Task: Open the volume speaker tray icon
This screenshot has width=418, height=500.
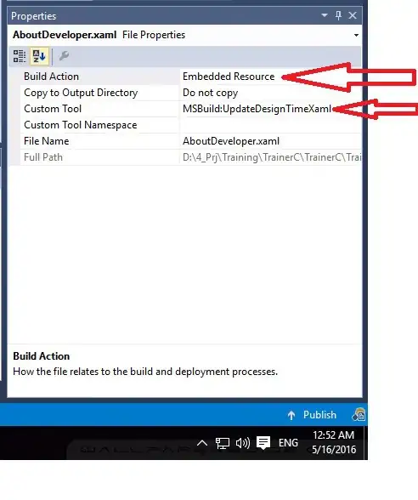Action: 243,443
